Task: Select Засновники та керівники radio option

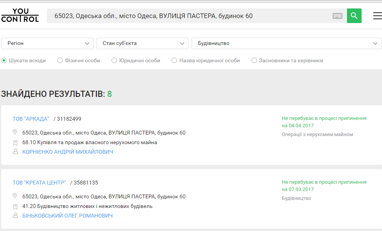Action: point(254,60)
